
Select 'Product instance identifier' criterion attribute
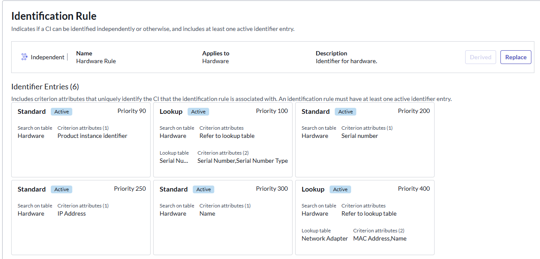[x=93, y=136]
